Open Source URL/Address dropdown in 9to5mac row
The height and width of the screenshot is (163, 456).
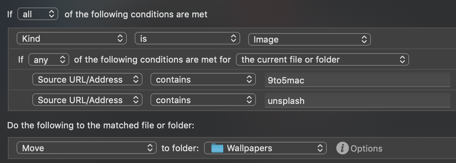pos(87,80)
